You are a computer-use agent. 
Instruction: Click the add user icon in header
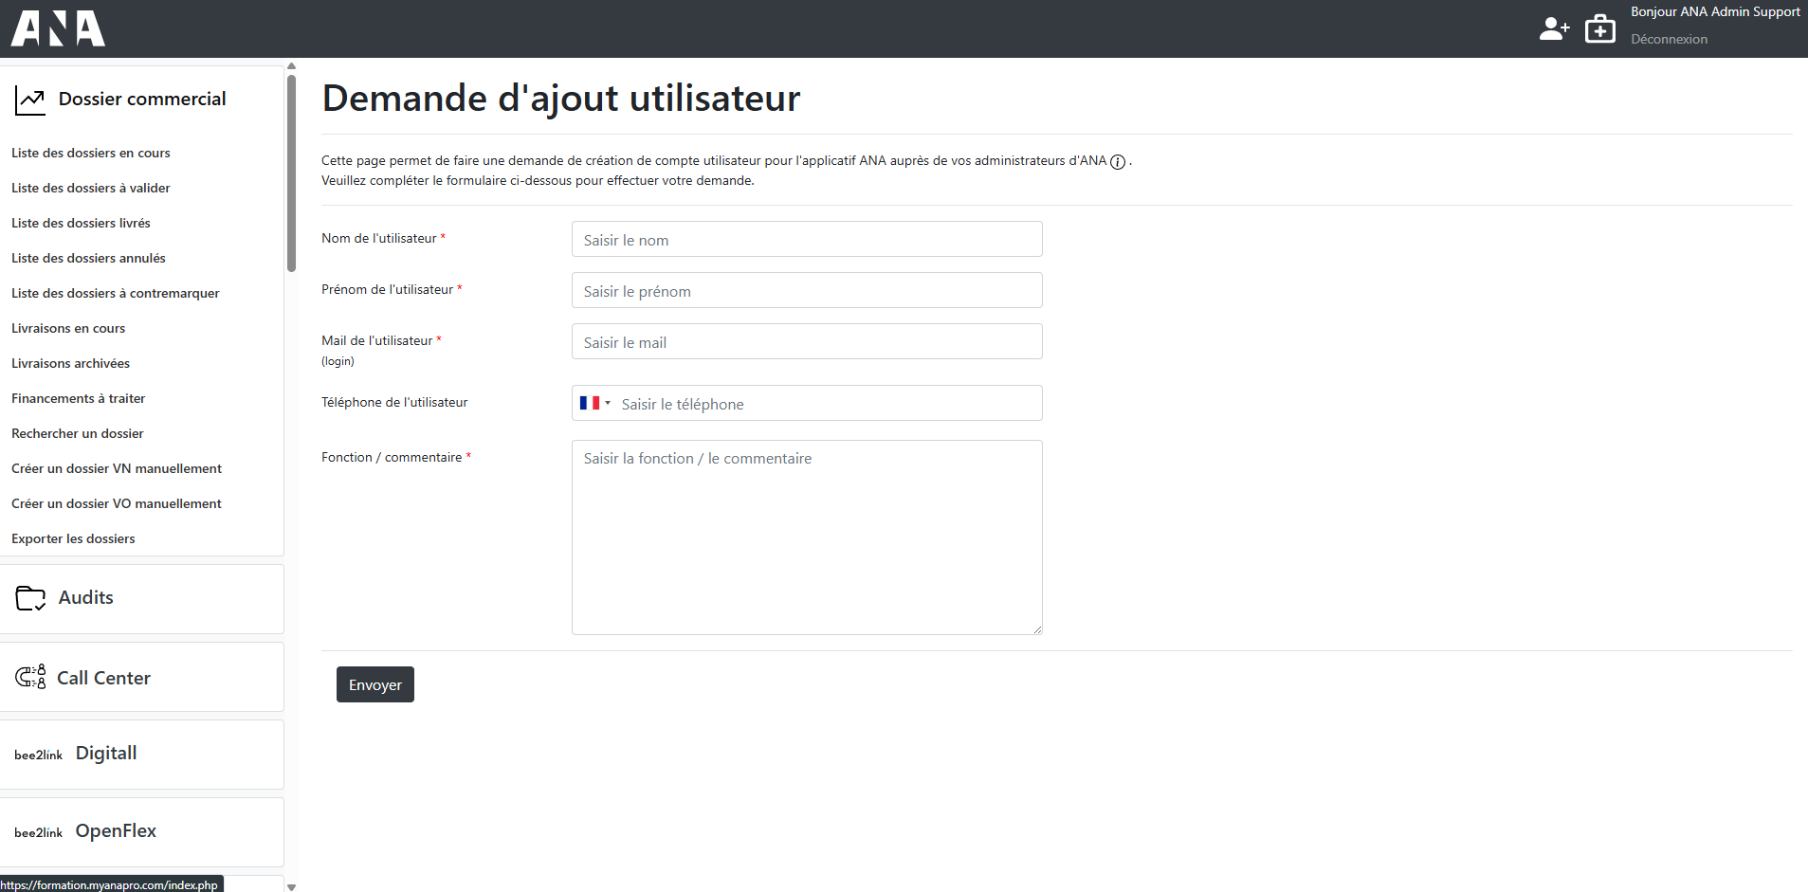1553,28
